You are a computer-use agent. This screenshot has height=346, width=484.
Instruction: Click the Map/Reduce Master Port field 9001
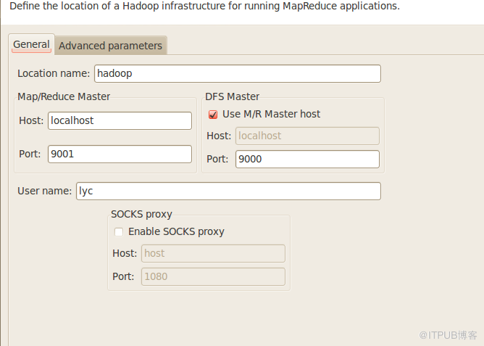pyautogui.click(x=120, y=154)
